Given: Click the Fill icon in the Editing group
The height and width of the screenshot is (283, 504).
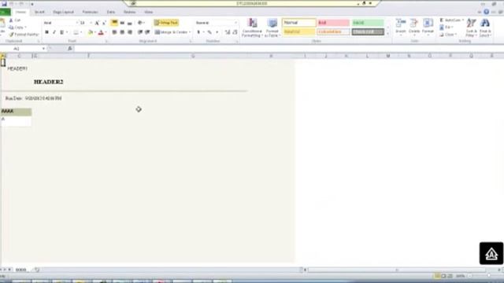Looking at the screenshot, I should (x=443, y=28).
